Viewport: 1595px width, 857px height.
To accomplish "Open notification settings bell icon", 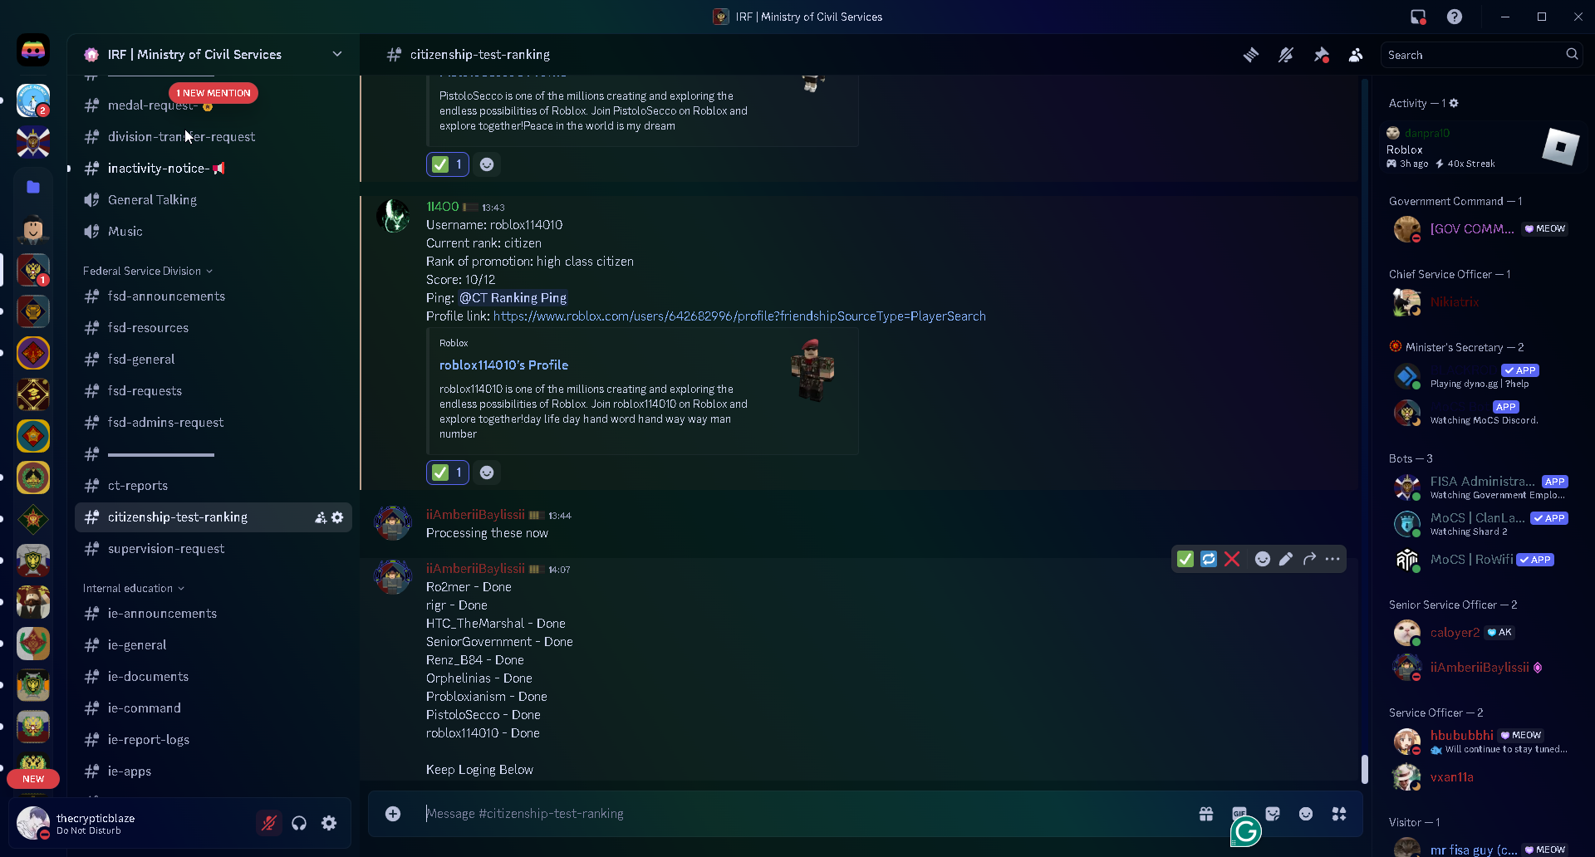I will coord(1285,55).
